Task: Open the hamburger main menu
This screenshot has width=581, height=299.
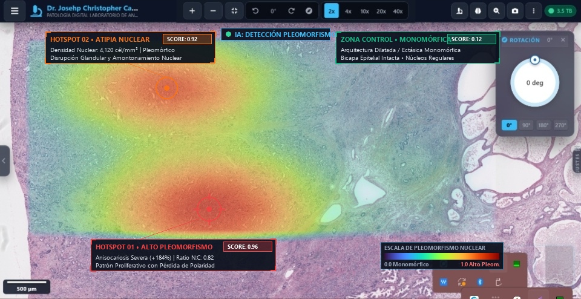Action: (x=15, y=11)
